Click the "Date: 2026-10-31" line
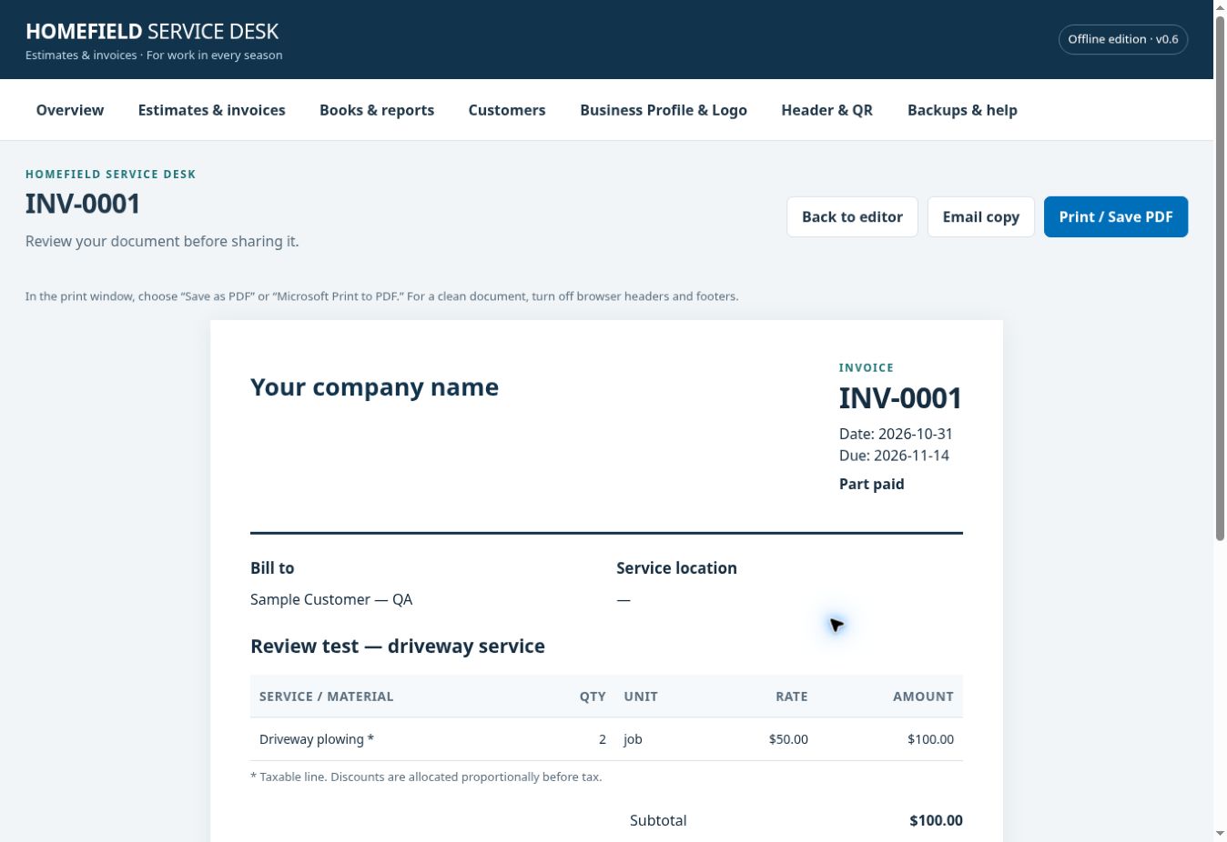 [x=896, y=434]
